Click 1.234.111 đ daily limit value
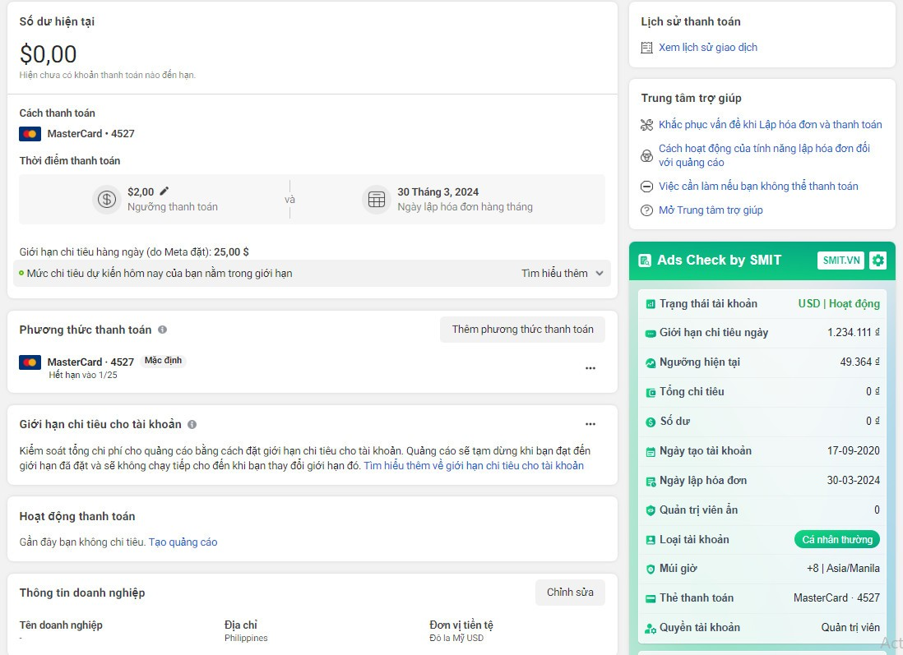This screenshot has height=655, width=903. coord(854,333)
